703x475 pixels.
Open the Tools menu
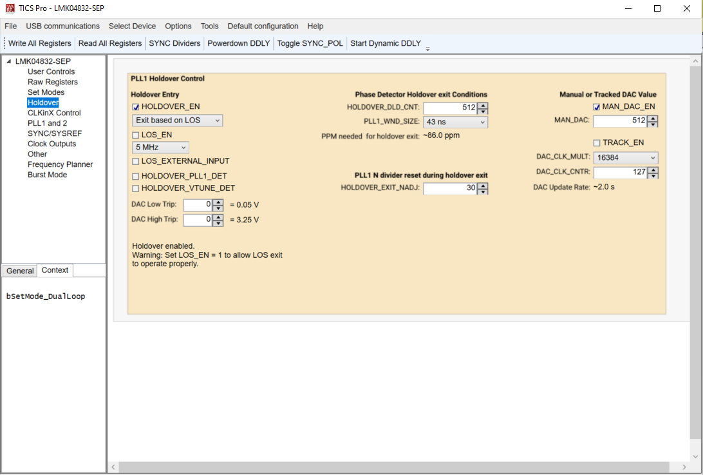pyautogui.click(x=209, y=26)
